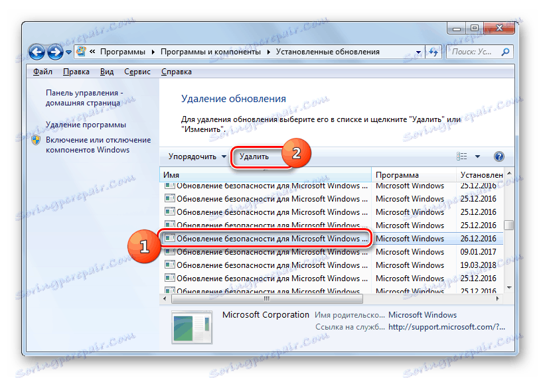Click the update icon in the 19.03.2018 row

click(169, 265)
